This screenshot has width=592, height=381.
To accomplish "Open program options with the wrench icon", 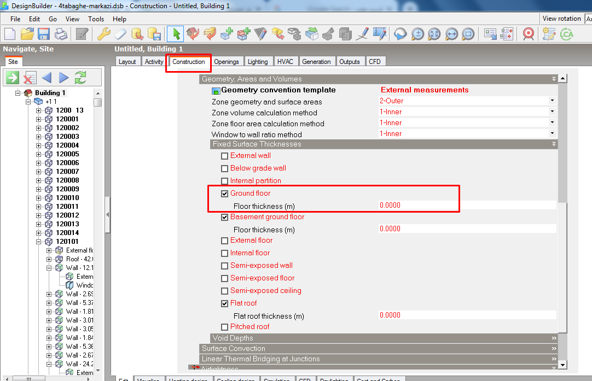I will point(103,34).
